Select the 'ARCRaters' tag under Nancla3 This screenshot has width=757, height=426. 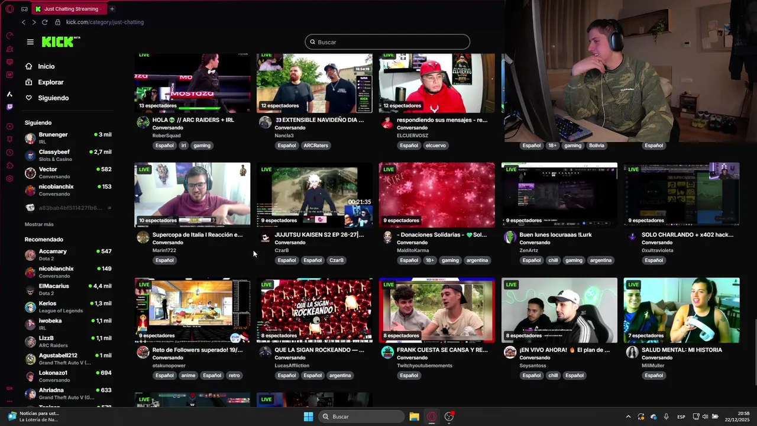(x=316, y=146)
